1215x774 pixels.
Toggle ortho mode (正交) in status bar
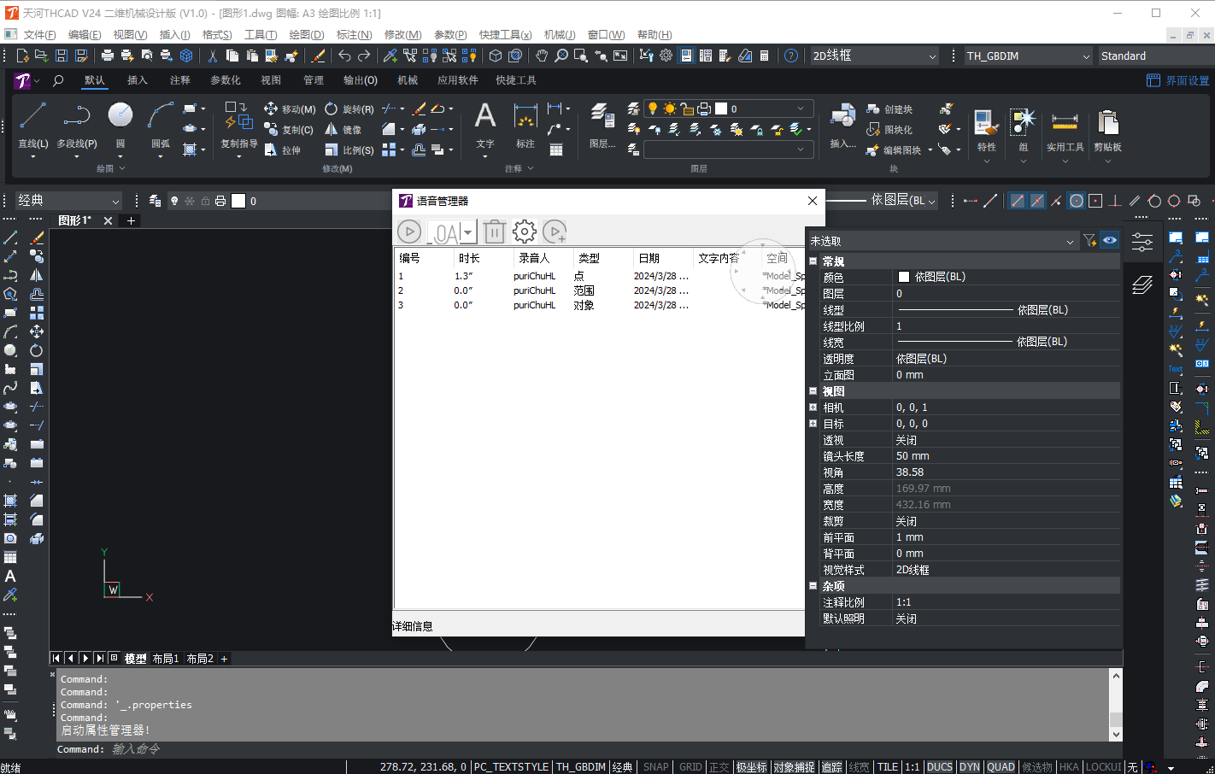pos(719,767)
